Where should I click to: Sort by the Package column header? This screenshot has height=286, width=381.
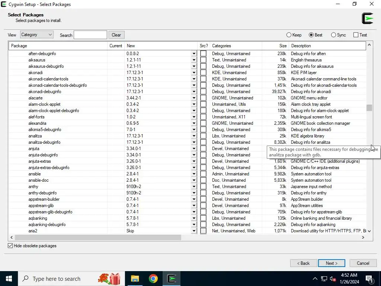58,46
